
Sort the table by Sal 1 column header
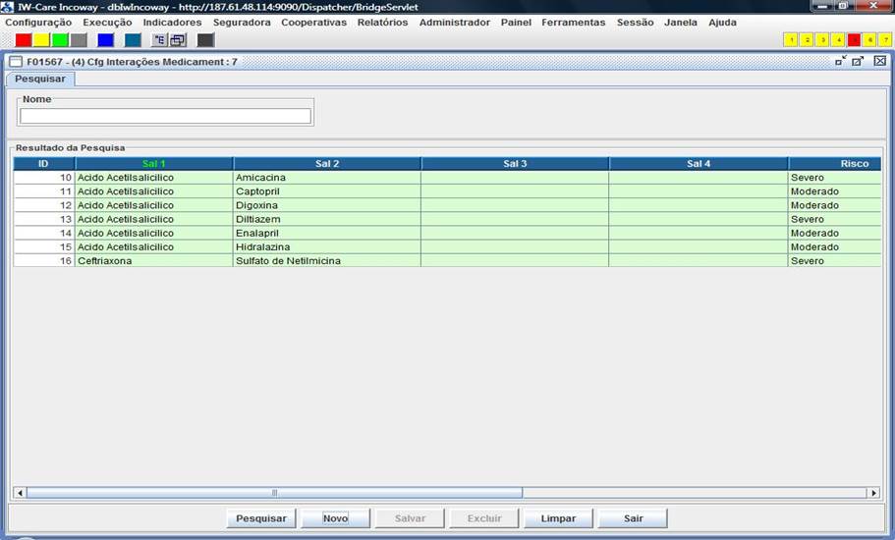point(154,163)
